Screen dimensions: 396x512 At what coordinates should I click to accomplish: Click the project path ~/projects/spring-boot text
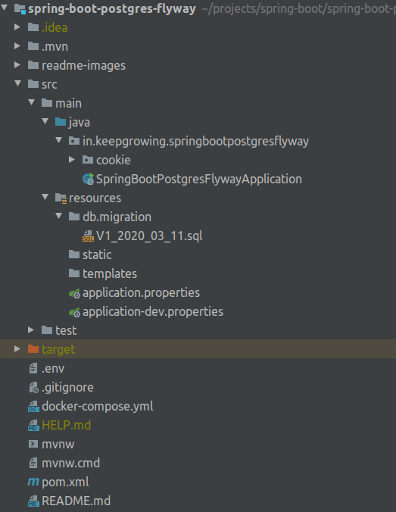click(x=299, y=9)
